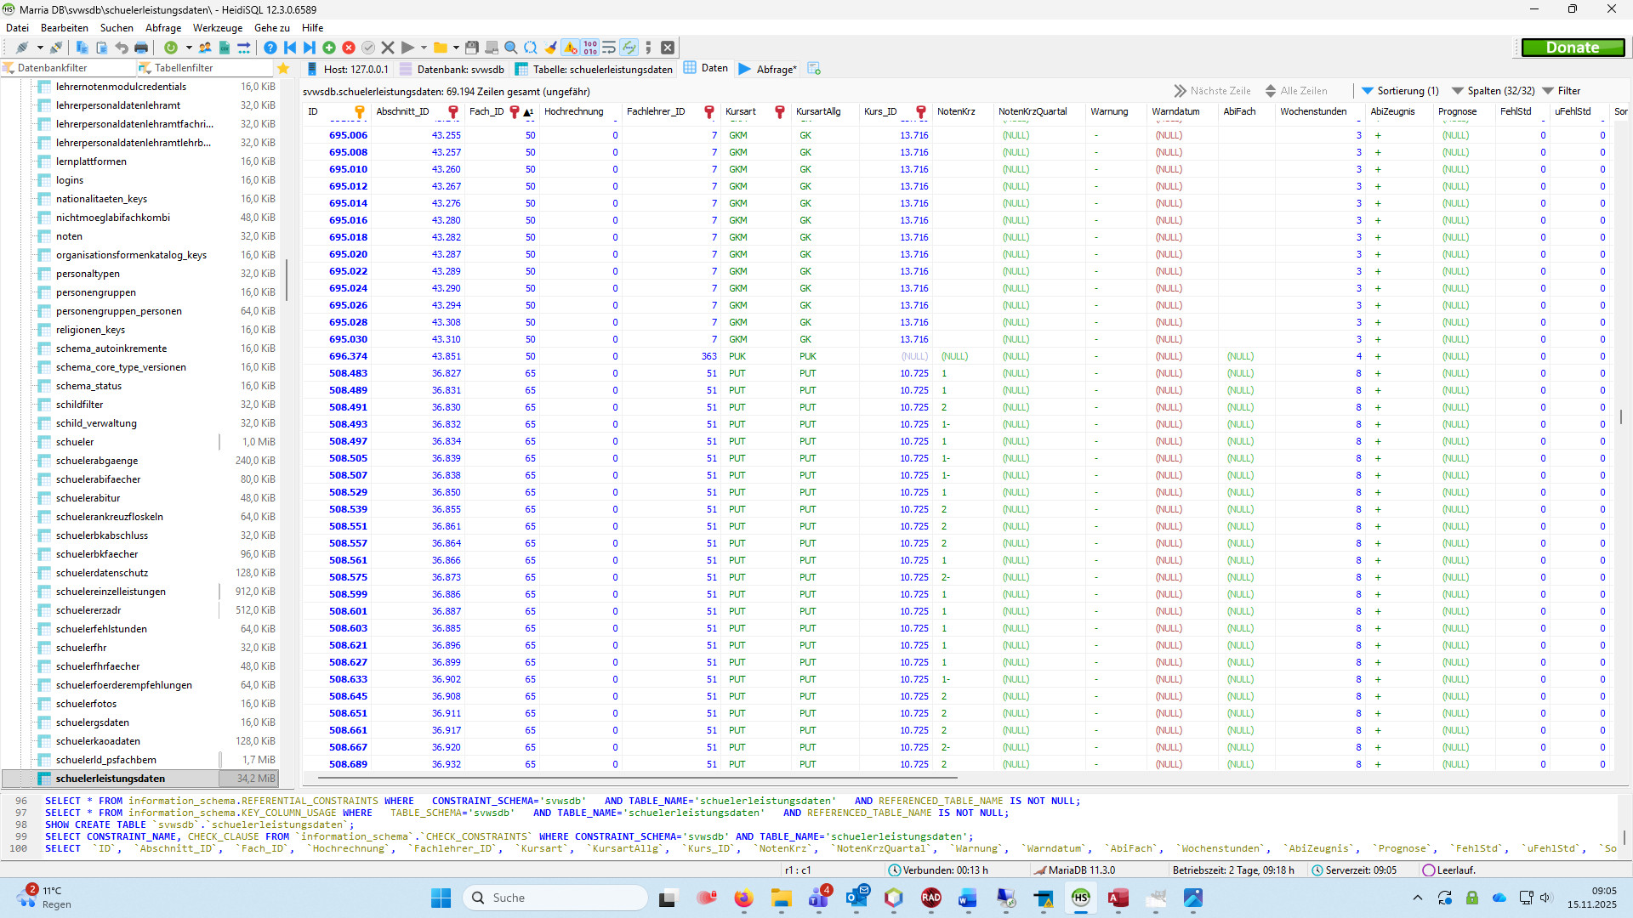The width and height of the screenshot is (1633, 918).
Task: Select the schuelerfehlstunden table in tree
Action: coord(101,629)
